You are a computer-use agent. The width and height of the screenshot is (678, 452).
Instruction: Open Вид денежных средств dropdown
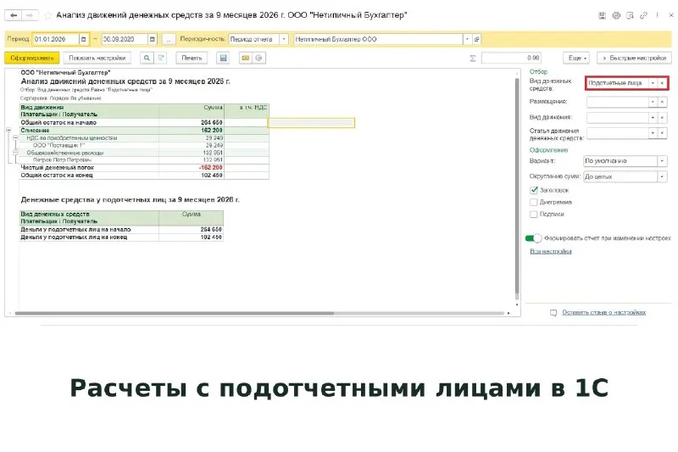653,83
